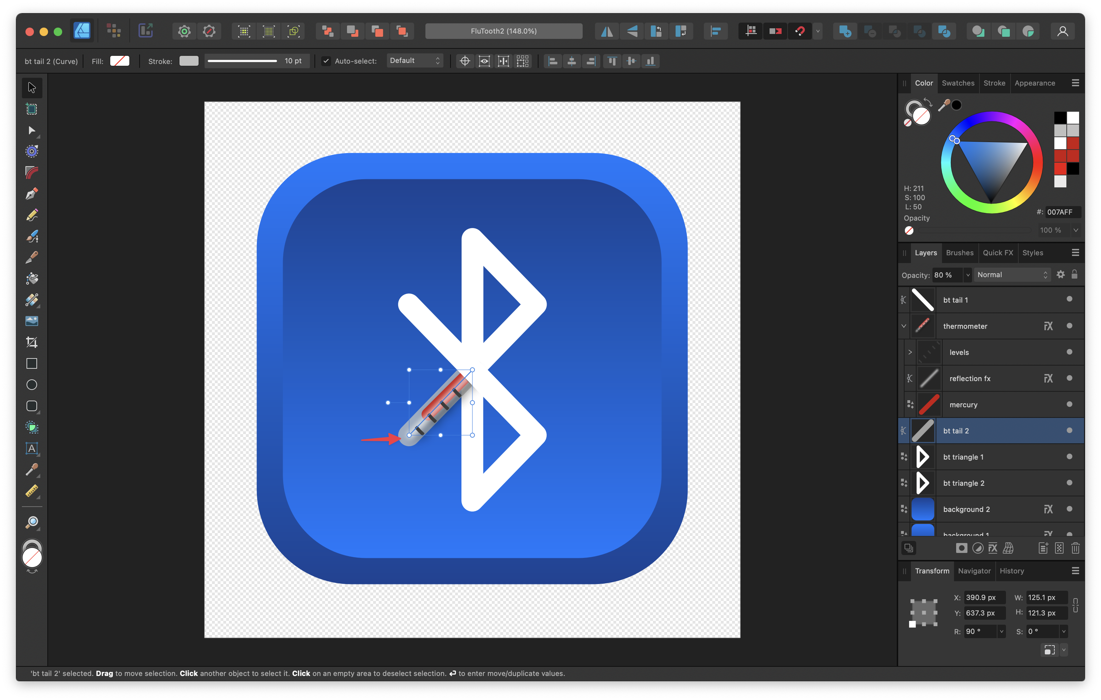Click the Add Pixel Layer icon
1101x700 pixels.
1059,548
